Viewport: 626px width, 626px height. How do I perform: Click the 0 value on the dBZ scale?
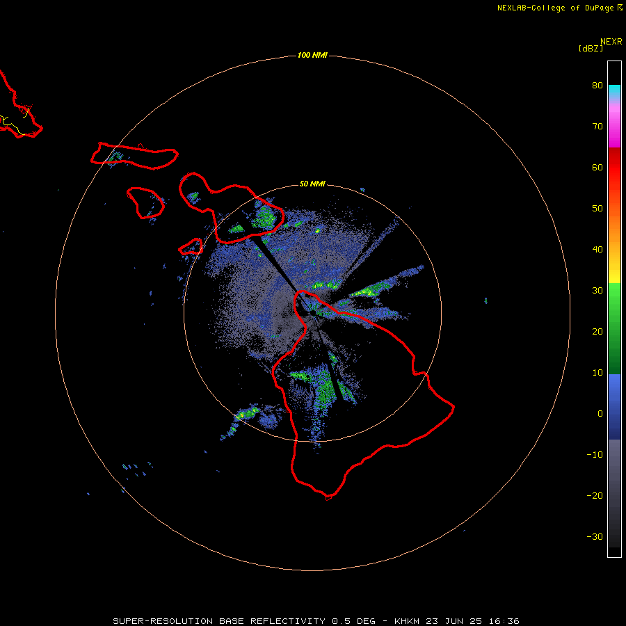coord(600,414)
